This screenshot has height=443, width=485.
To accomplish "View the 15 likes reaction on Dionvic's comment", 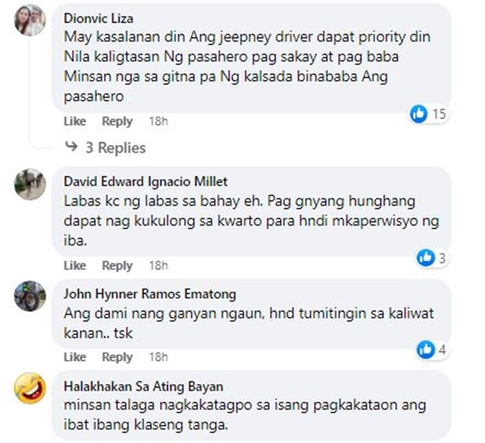I will [428, 114].
